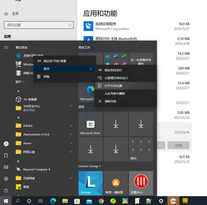Screen dimensions: 207x205
Task: Launch Edge from the taskbar
Action: [x=53, y=201]
